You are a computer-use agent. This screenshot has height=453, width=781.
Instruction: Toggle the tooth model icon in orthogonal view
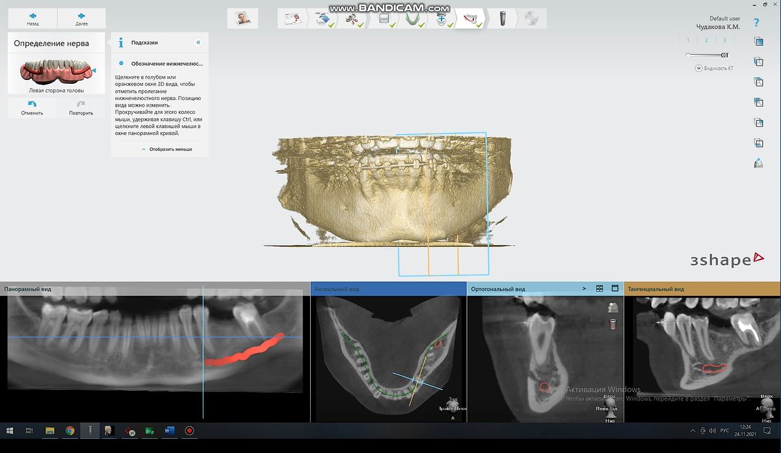(x=613, y=307)
